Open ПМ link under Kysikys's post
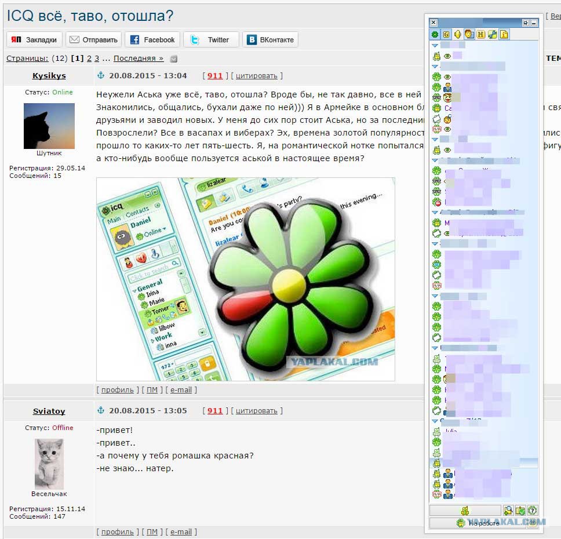This screenshot has height=539, width=561. coord(152,389)
